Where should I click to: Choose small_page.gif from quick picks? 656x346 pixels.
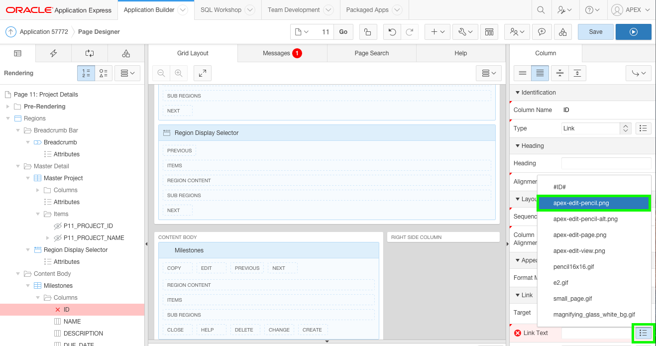point(594,299)
